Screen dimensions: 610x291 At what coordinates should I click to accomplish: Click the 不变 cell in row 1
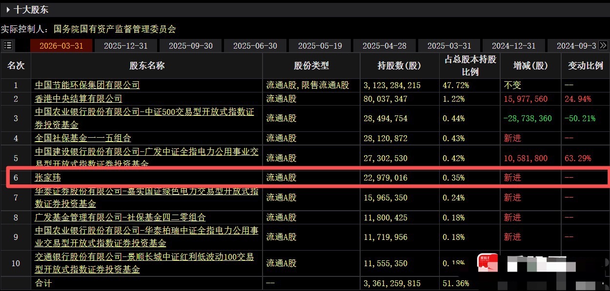coord(512,85)
